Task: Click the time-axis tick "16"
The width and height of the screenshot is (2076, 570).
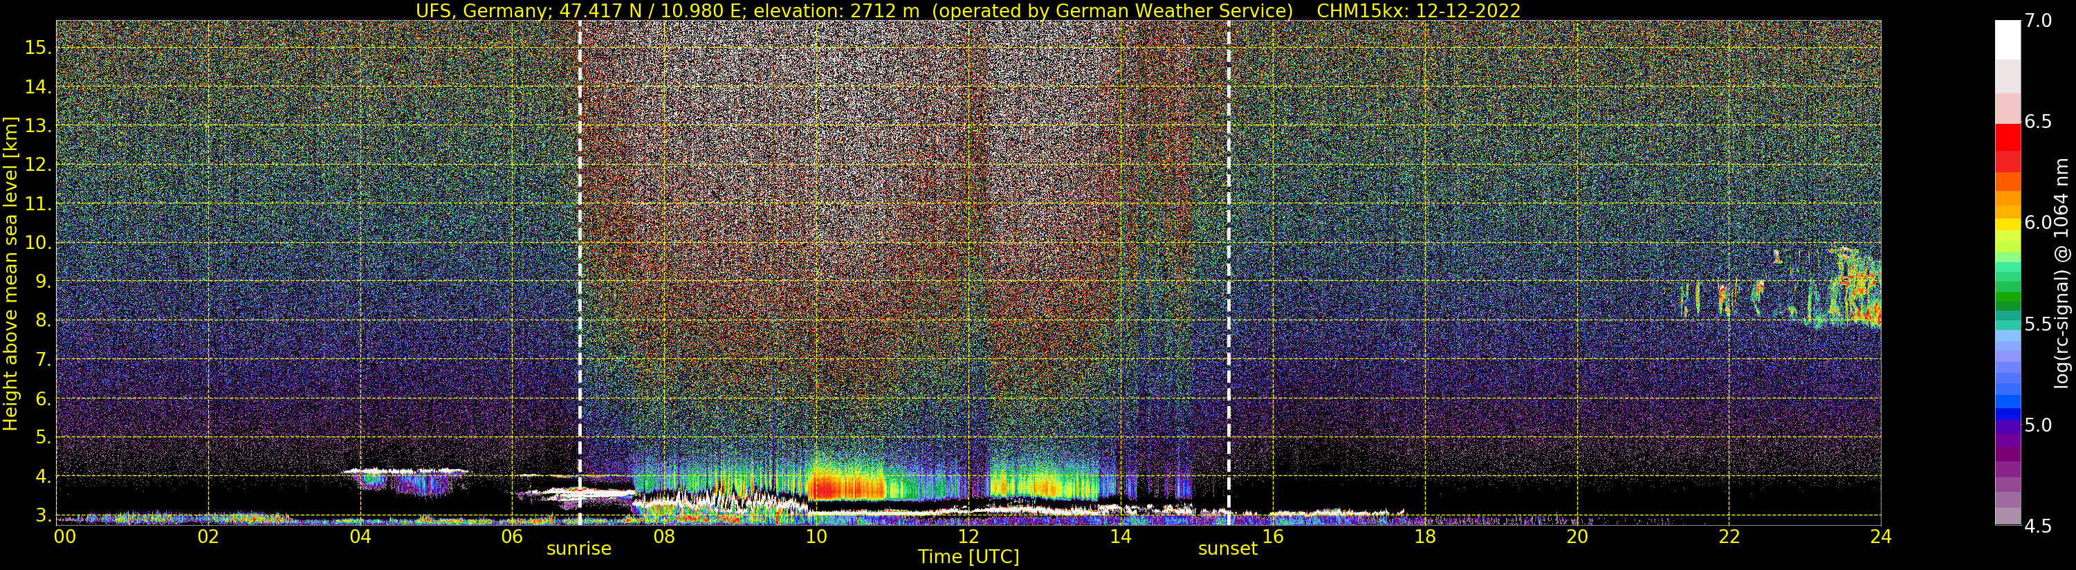Action: (x=1273, y=535)
